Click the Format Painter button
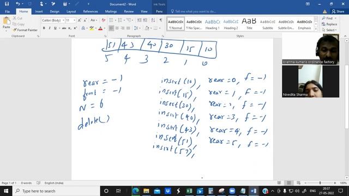The height and width of the screenshot is (196, 349). (25, 30)
